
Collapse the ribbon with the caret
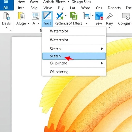11,31
